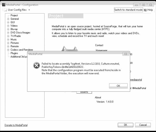This screenshot has width=156, height=132.
Task: Expand the TV/Radio tree node
Action: coord(8,36)
